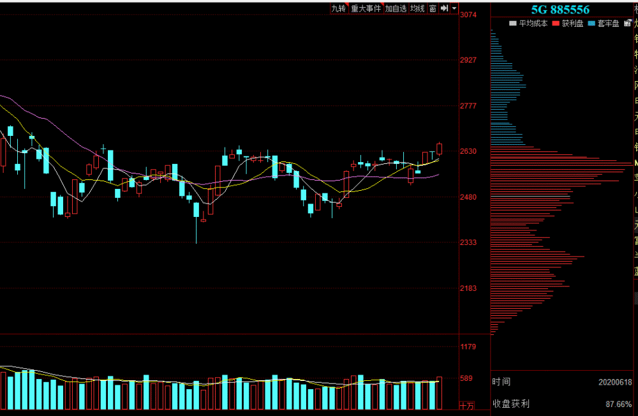
Task: Click the 时间 label
Action: [501, 382]
